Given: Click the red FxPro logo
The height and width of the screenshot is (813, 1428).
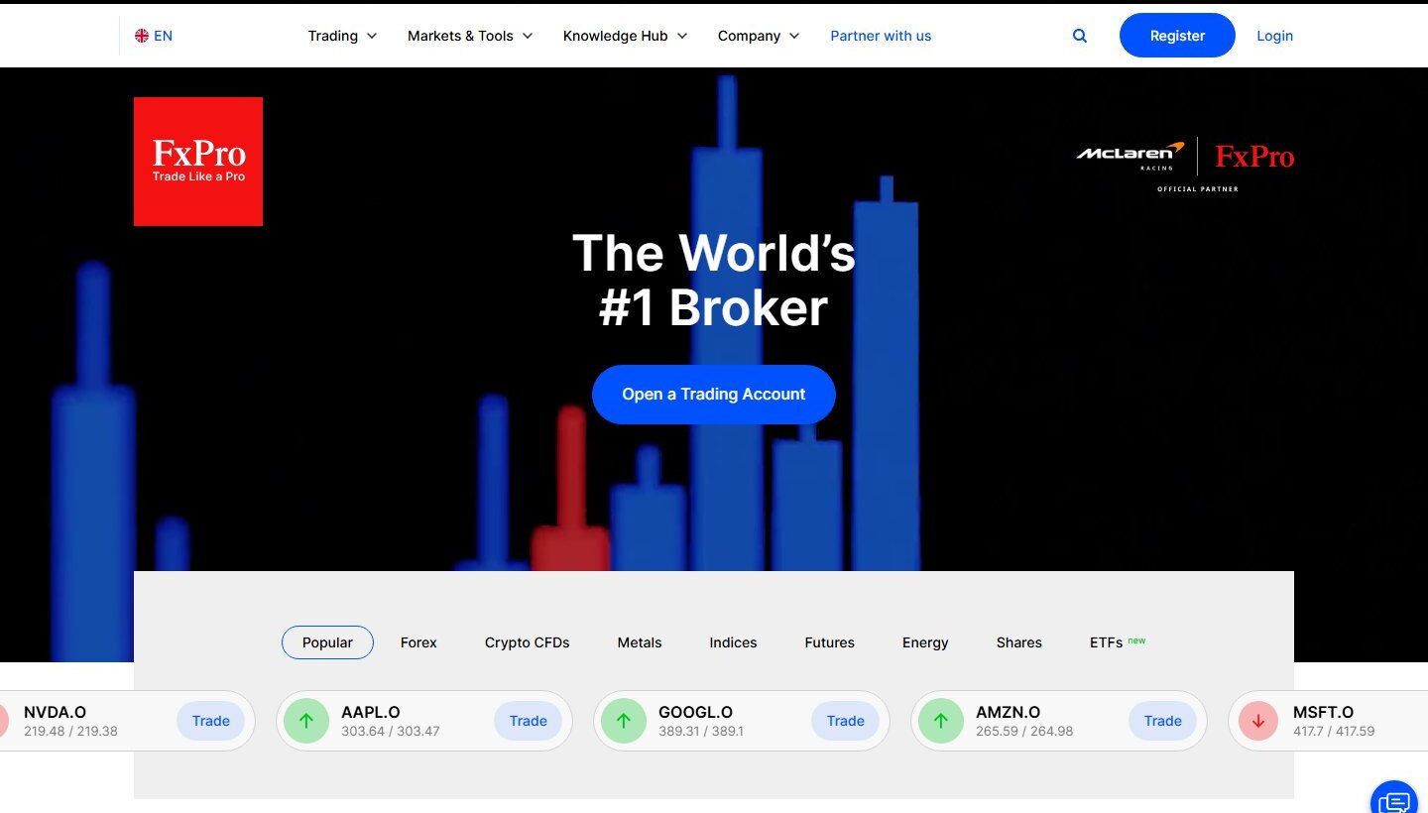Looking at the screenshot, I should (198, 162).
